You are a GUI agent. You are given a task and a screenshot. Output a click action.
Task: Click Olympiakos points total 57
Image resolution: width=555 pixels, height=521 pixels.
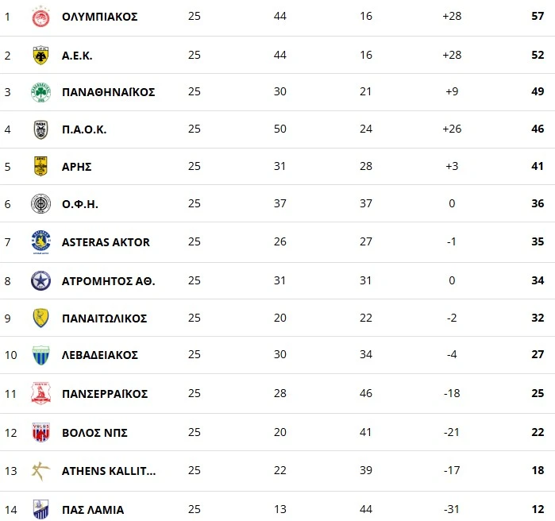point(538,17)
